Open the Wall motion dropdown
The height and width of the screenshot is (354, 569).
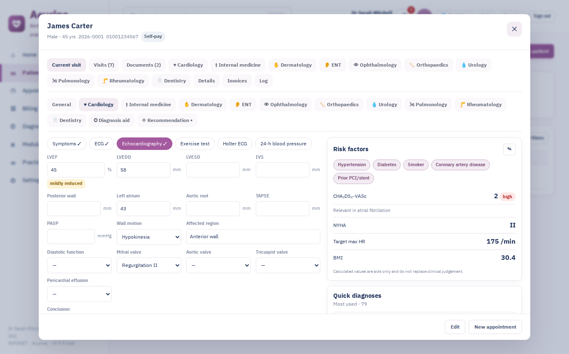pyautogui.click(x=149, y=237)
